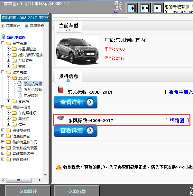The height and width of the screenshot is (196, 193).
Task: Expand the 车内照明灯 tree node
Action: (x=8, y=112)
